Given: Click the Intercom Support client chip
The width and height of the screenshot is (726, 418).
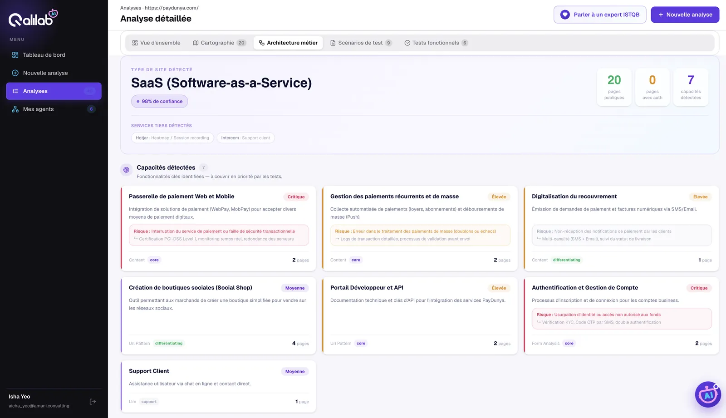Looking at the screenshot, I should point(245,138).
